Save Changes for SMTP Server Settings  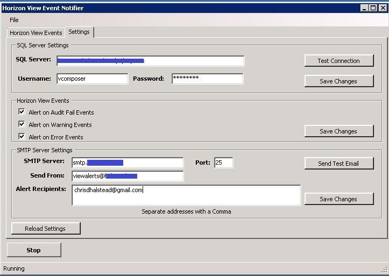(338, 199)
